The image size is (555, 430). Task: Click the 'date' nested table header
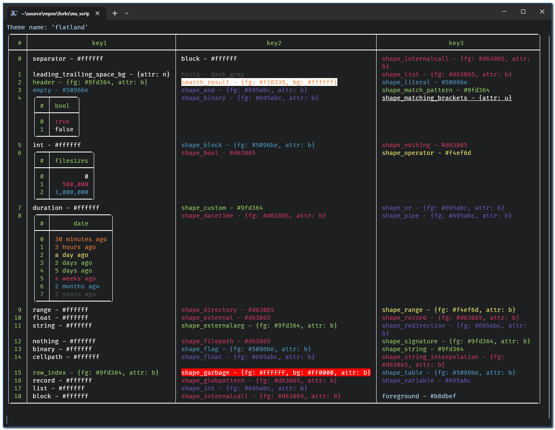click(x=81, y=223)
